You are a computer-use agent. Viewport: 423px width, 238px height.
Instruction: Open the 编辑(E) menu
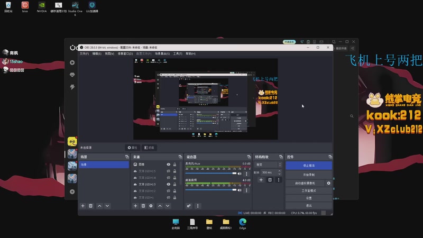coord(97,54)
